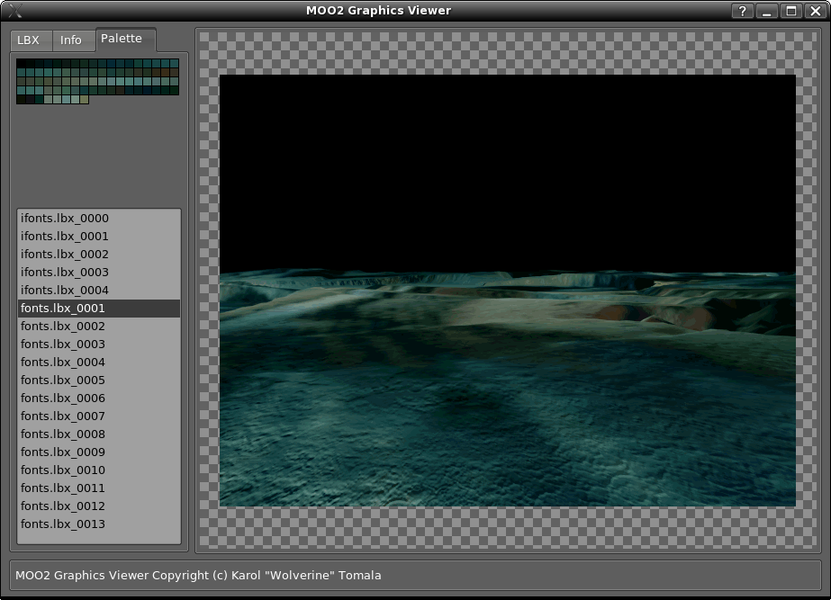
Task: Pick the fonts.lbx_0009 entry
Action: point(99,452)
